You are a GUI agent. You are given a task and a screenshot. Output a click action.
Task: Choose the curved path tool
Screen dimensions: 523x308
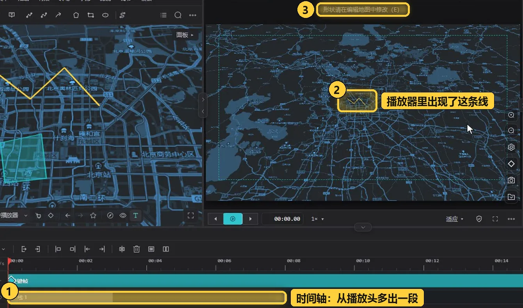pyautogui.click(x=44, y=15)
